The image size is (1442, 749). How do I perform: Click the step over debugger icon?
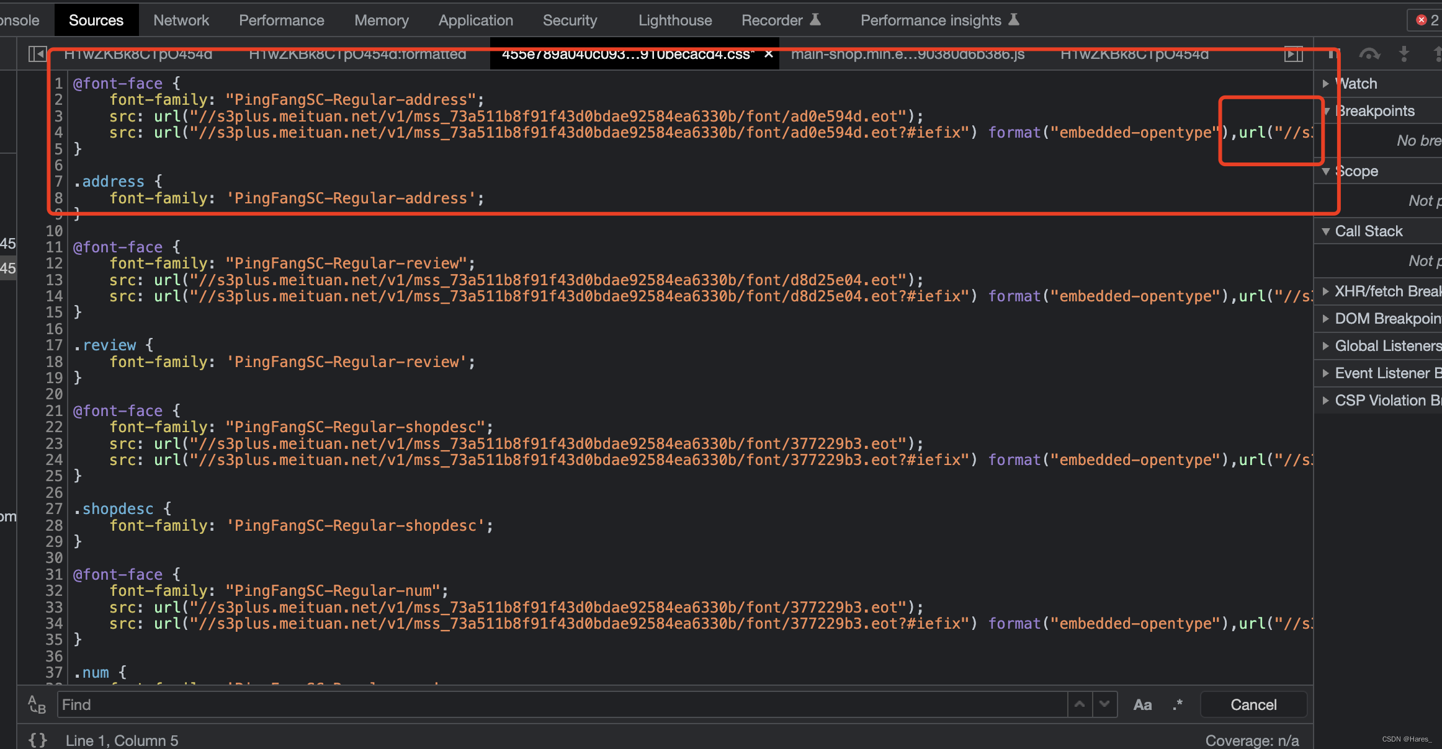coord(1369,54)
